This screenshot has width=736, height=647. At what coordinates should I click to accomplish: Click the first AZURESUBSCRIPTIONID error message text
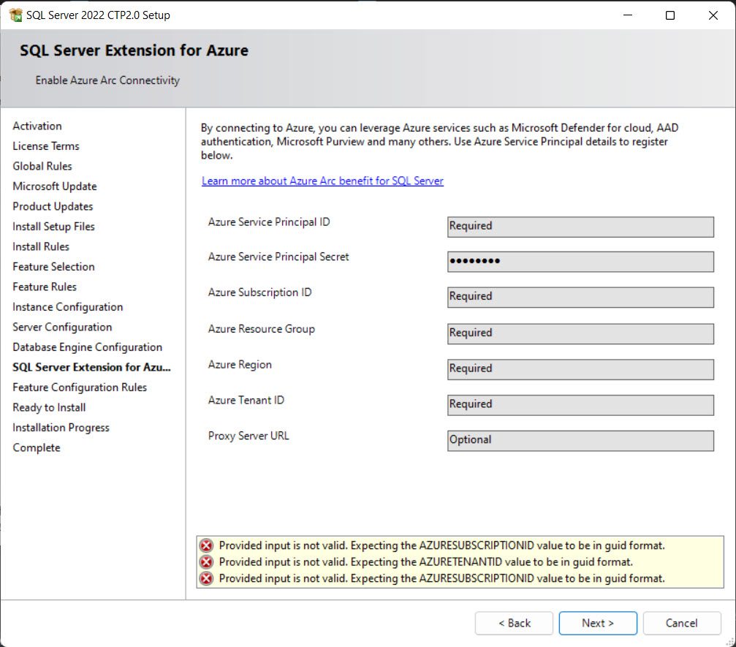441,545
